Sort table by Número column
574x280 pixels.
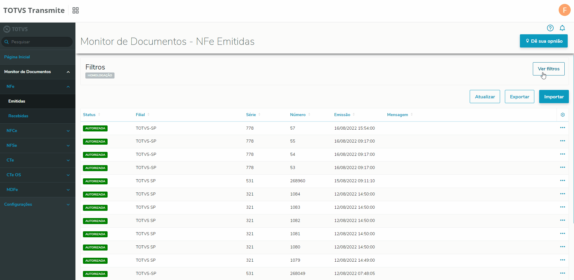point(300,115)
